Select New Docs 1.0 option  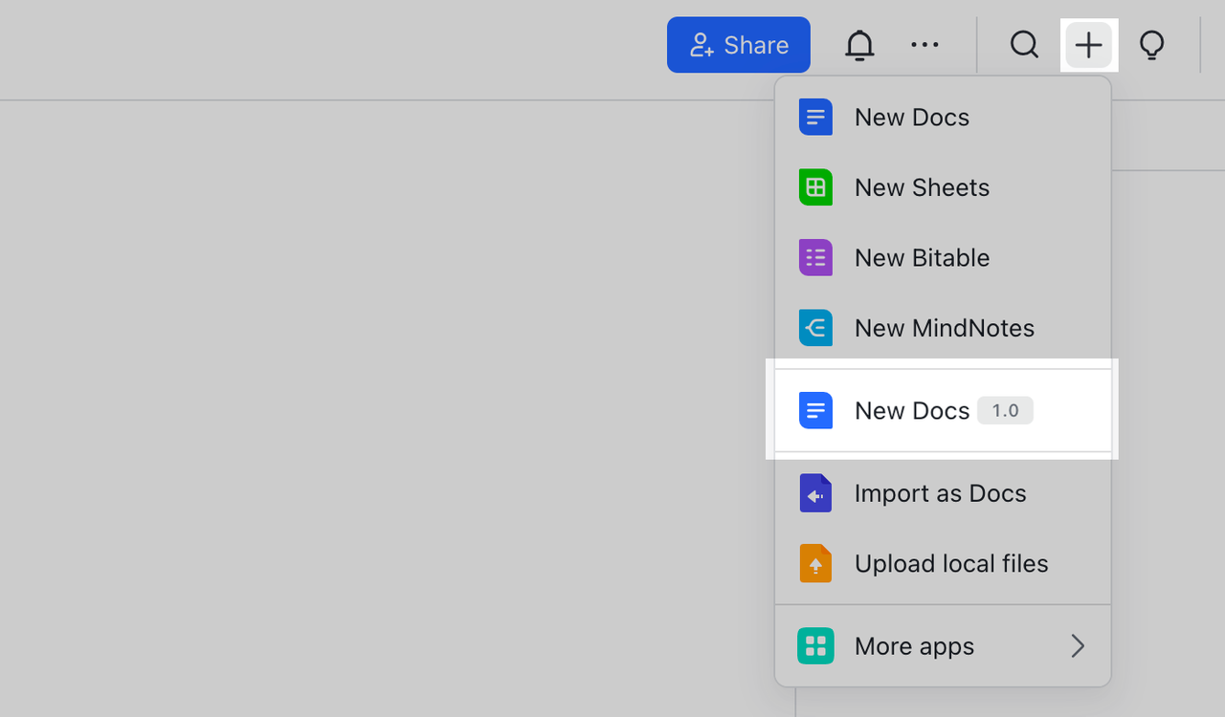point(911,411)
